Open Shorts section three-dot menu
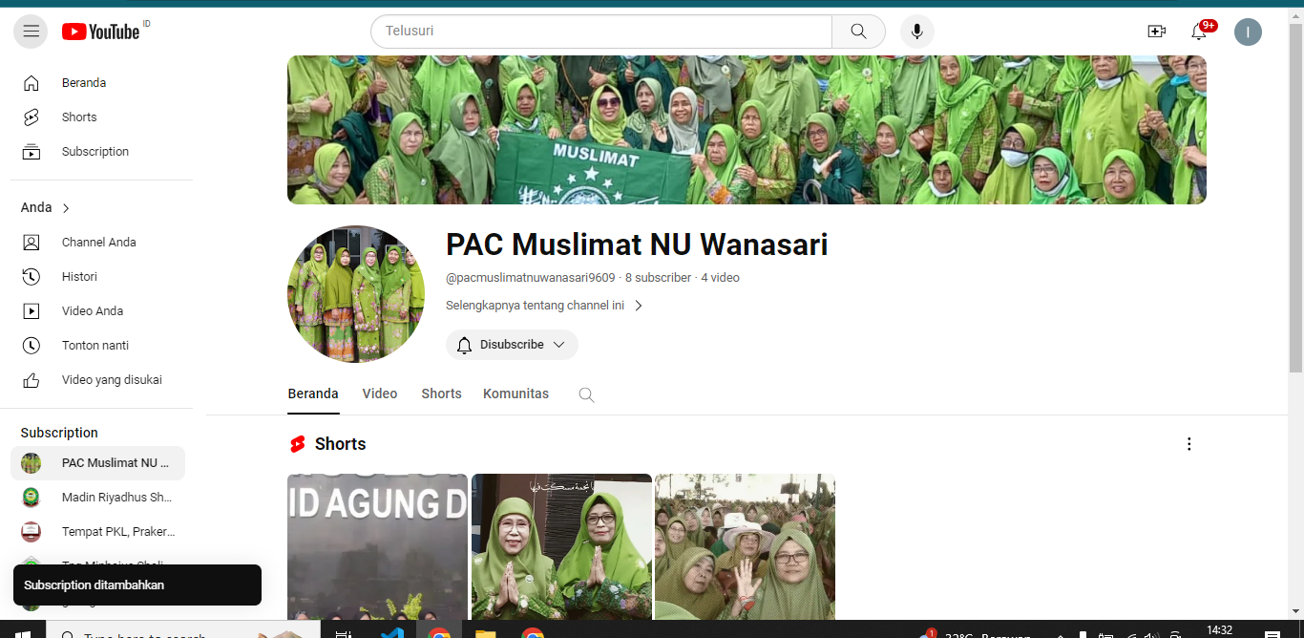This screenshot has width=1304, height=638. [x=1188, y=444]
